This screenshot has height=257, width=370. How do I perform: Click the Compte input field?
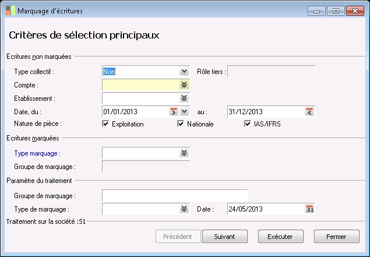tap(140, 85)
